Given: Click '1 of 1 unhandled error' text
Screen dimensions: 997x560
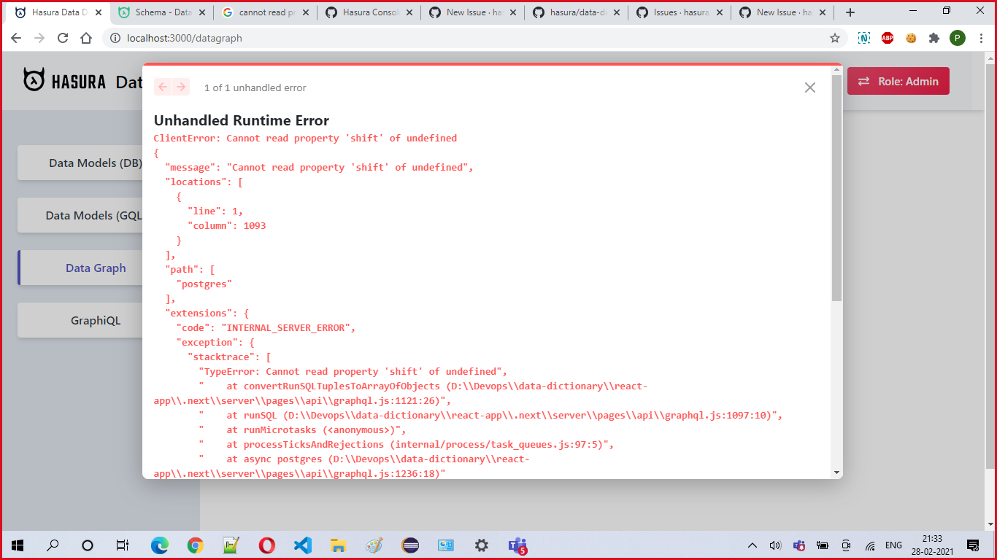Looking at the screenshot, I should click(x=255, y=87).
